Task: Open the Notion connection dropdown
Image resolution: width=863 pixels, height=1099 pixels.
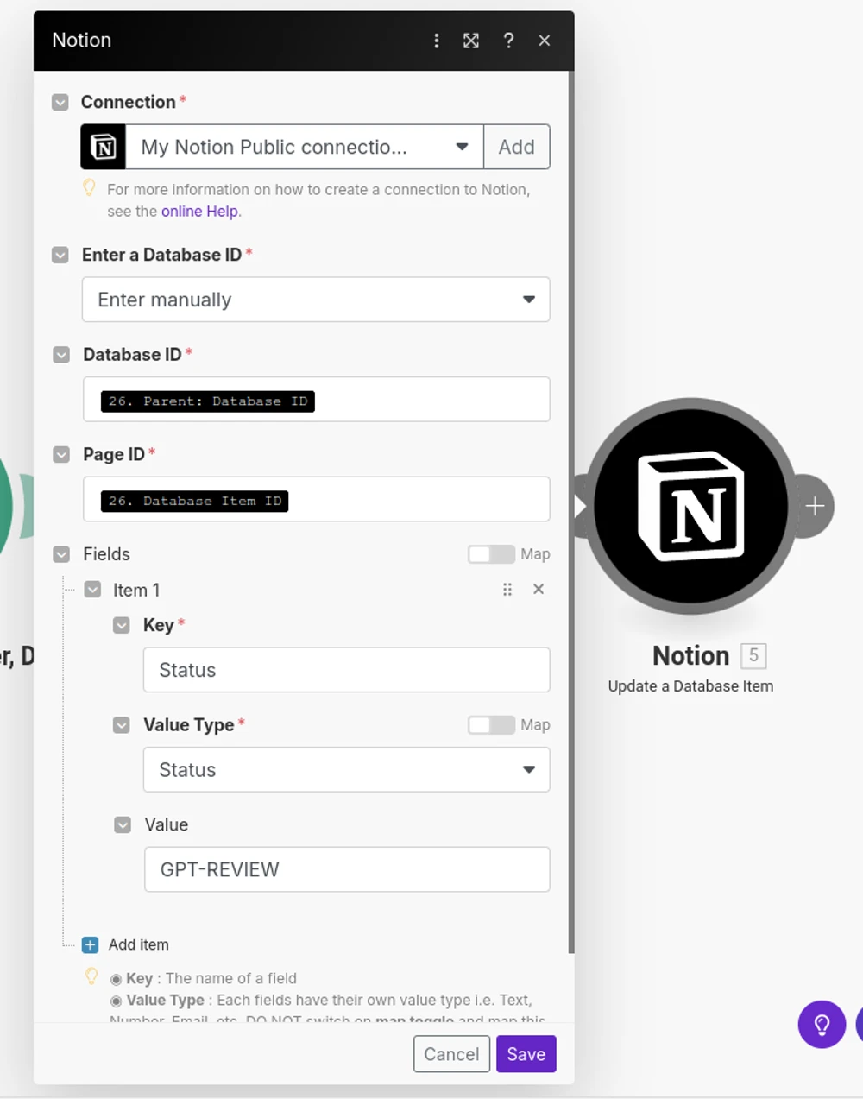Action: (x=305, y=147)
